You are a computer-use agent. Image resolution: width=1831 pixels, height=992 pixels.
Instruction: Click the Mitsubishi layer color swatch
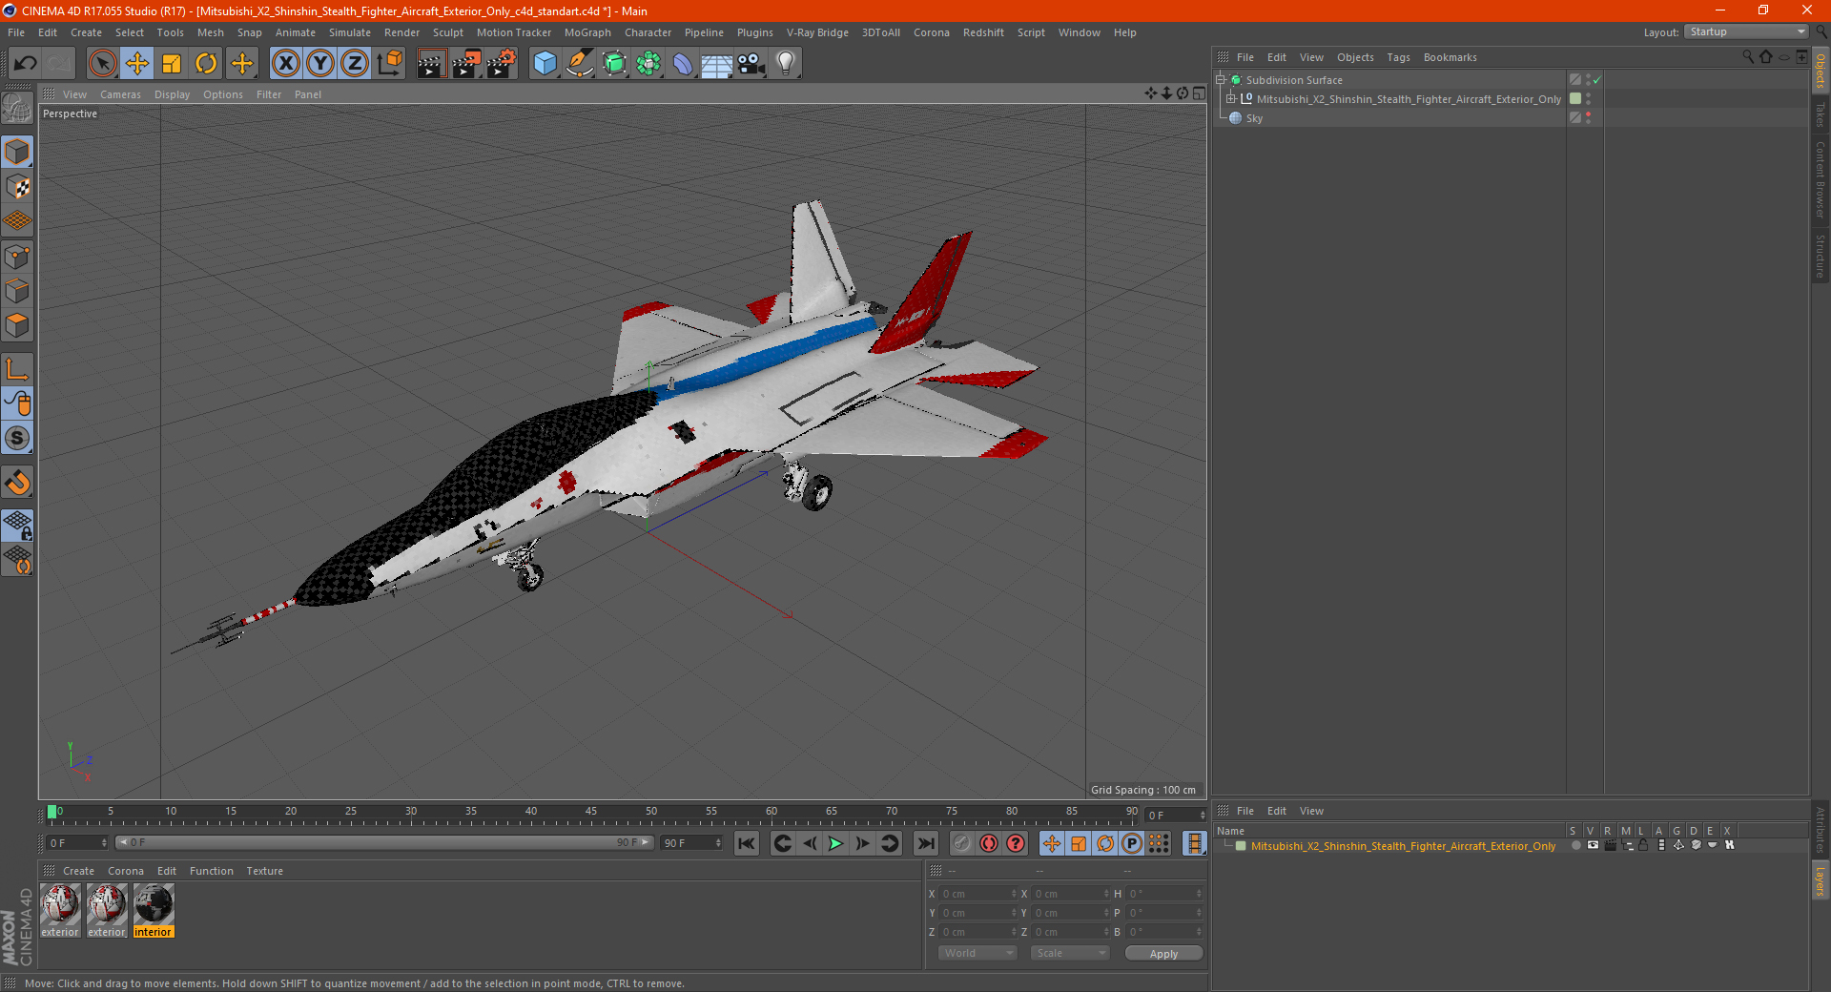(x=1241, y=846)
